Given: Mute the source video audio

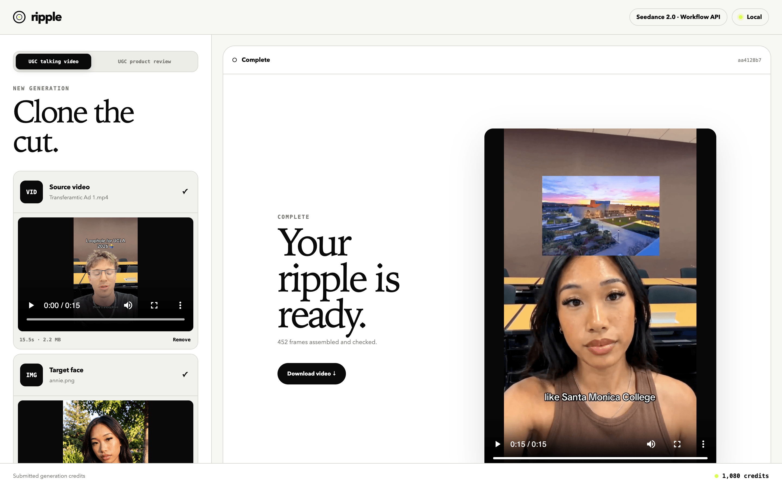Looking at the screenshot, I should [128, 305].
